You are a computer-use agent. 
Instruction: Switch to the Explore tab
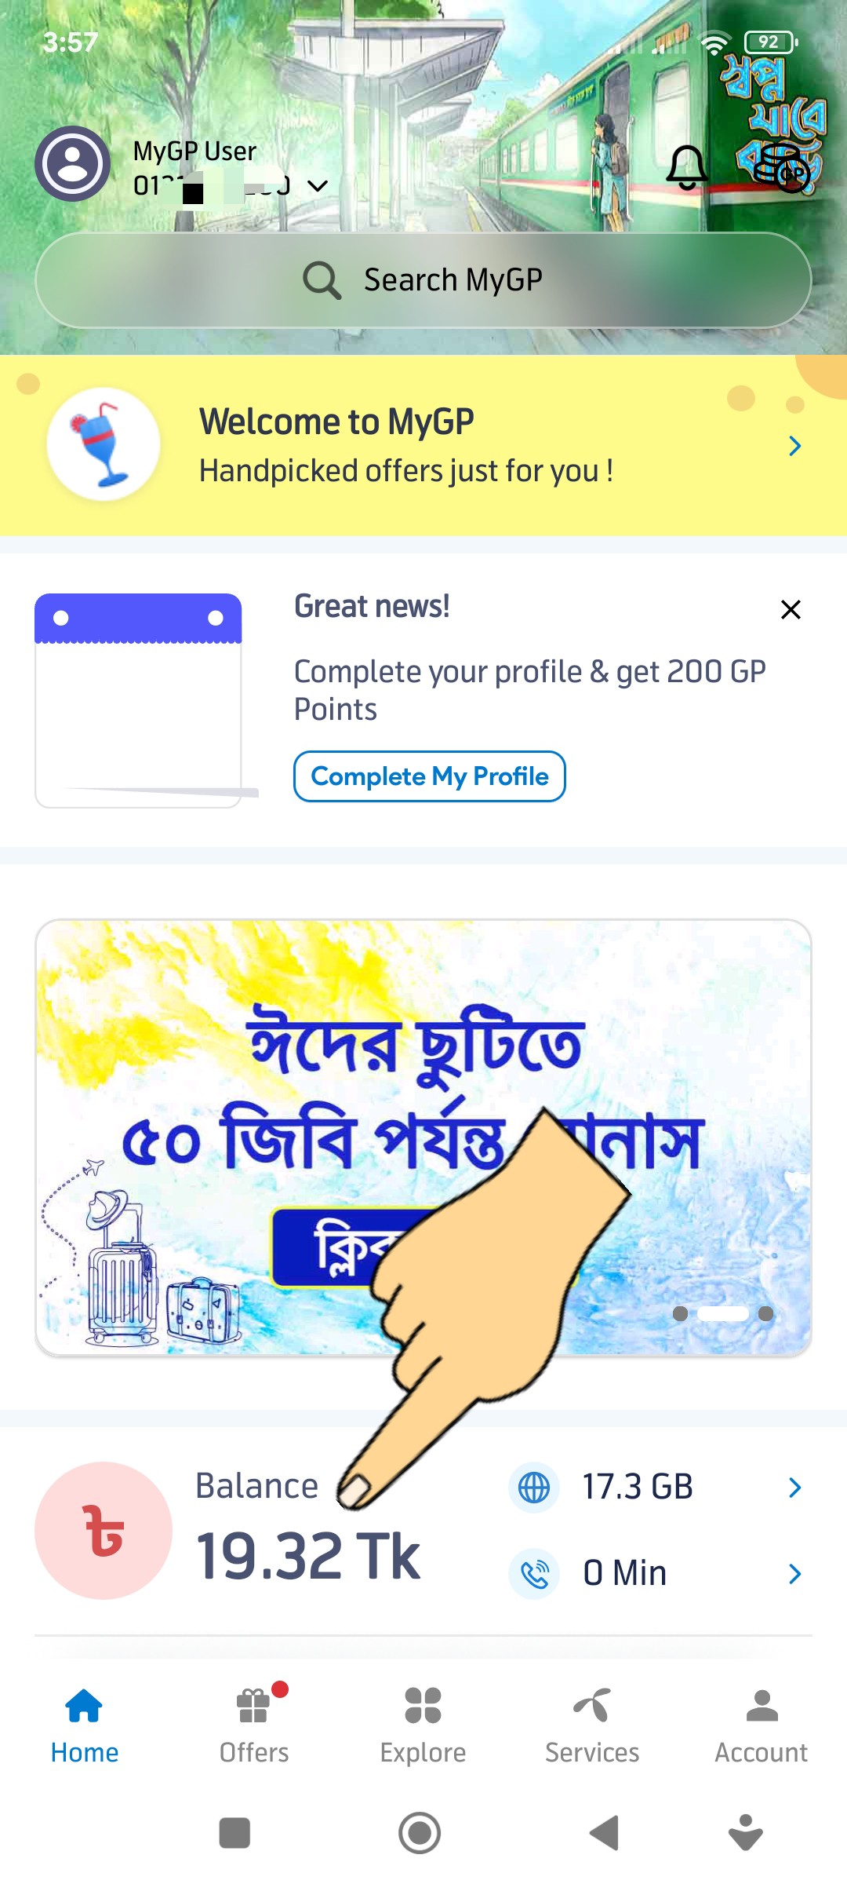[423, 1725]
